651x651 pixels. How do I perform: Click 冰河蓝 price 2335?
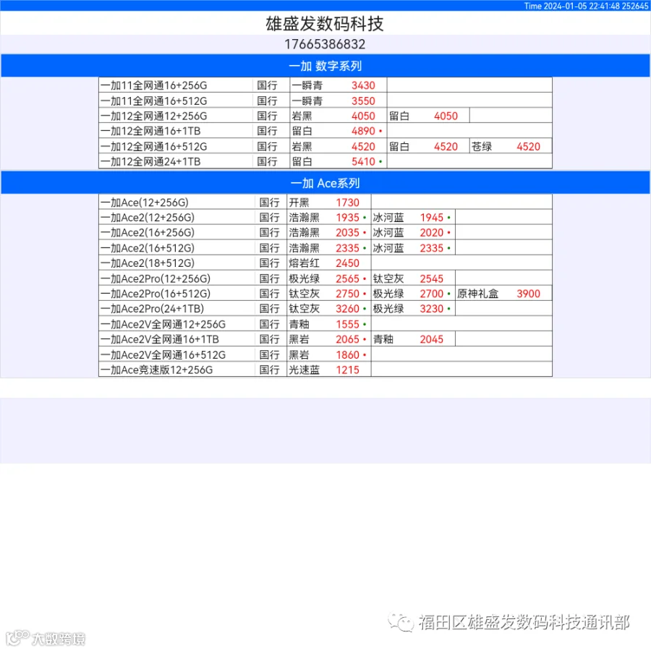[x=432, y=248]
